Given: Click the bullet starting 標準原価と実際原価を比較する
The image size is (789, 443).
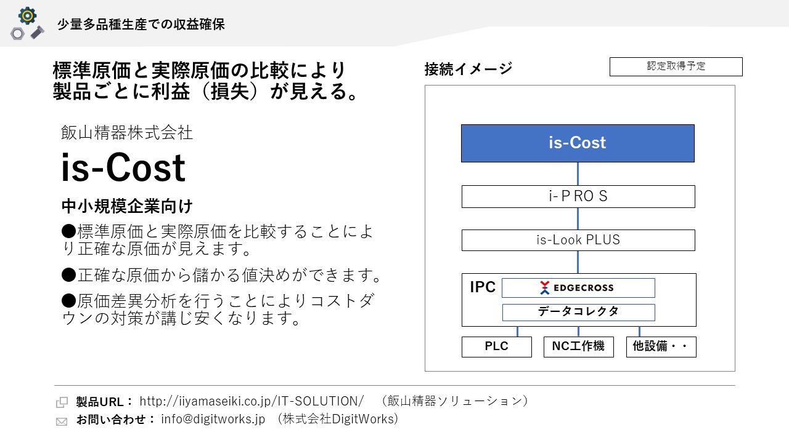Looking at the screenshot, I should point(217,241).
